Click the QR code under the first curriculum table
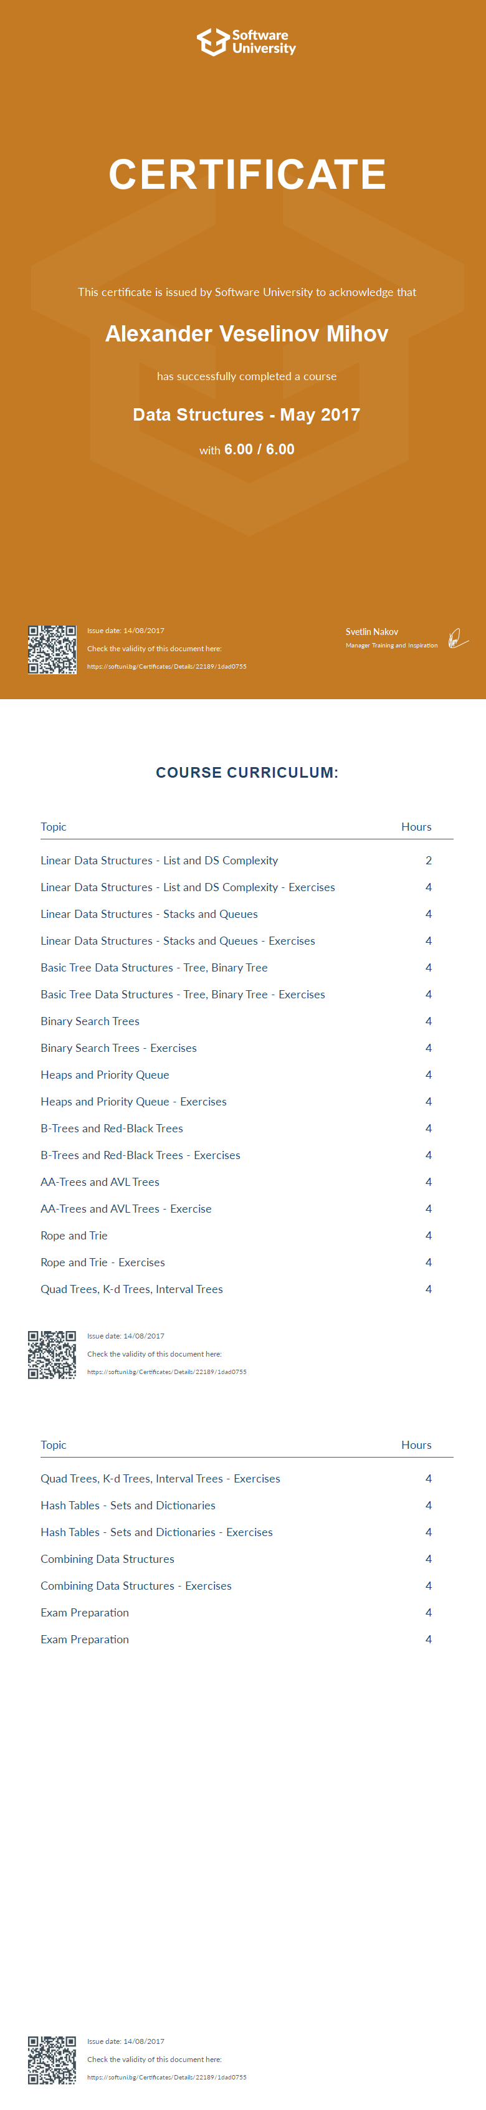Screen dimensions: 486x2110 52,1355
